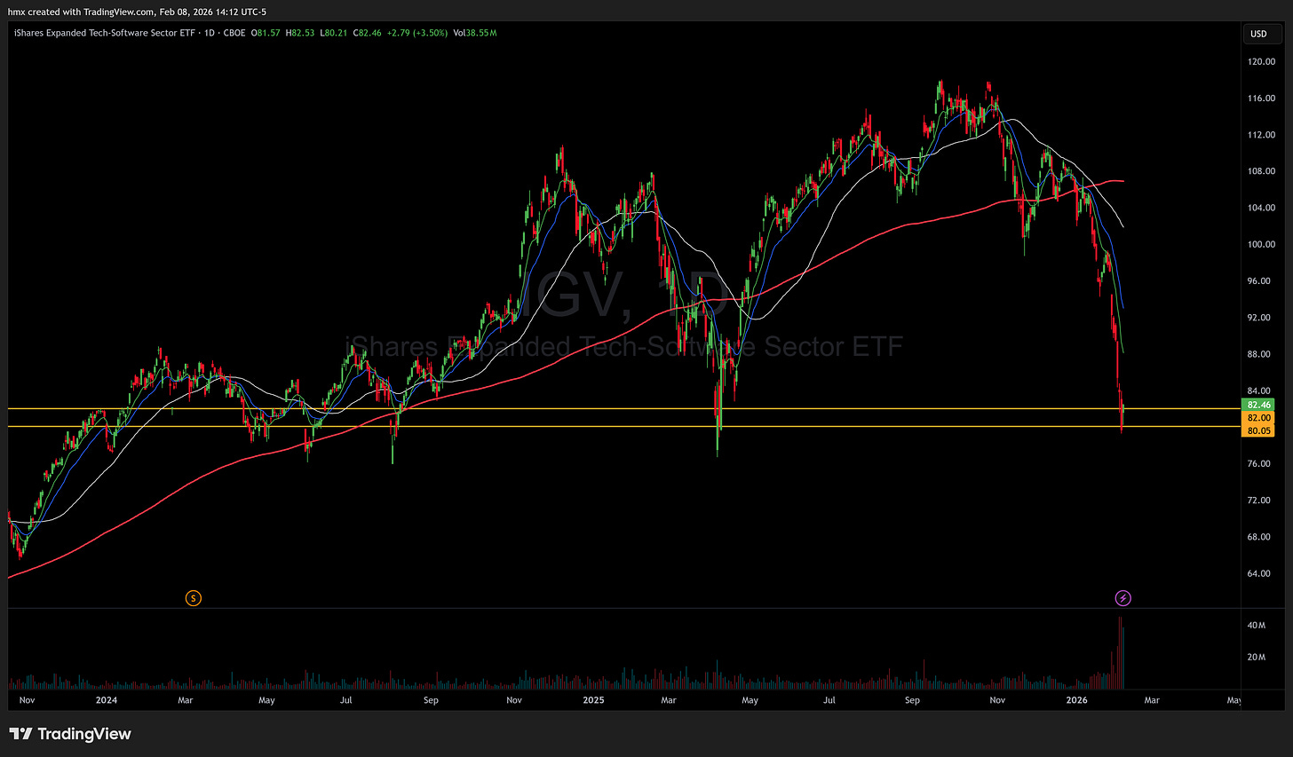Click the green 82.46 current price label
1293x757 pixels.
(1259, 405)
